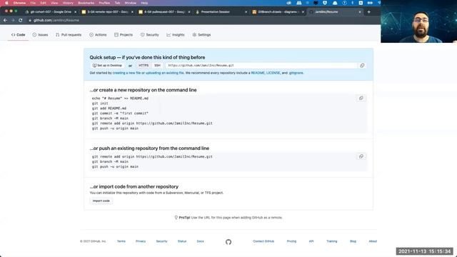Open the Status footer link
Screen dimensions: 457x257
point(182,241)
